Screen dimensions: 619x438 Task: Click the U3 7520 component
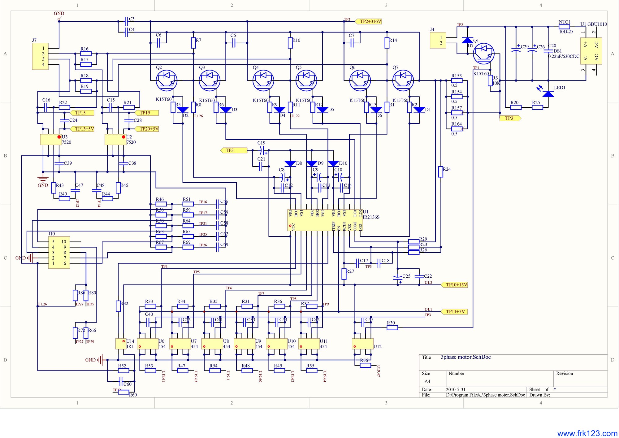[x=51, y=140]
